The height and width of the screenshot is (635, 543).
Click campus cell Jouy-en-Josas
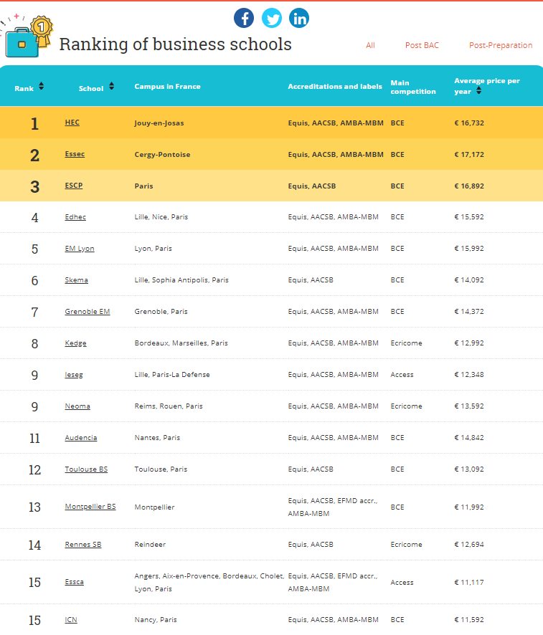159,123
